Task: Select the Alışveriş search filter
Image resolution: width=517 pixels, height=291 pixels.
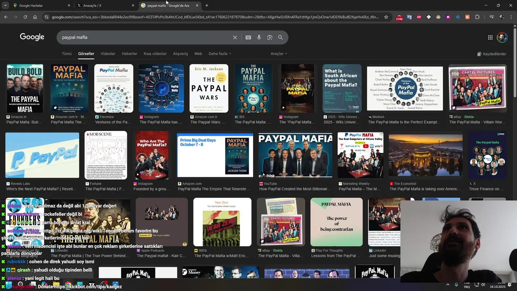Action: [x=181, y=54]
